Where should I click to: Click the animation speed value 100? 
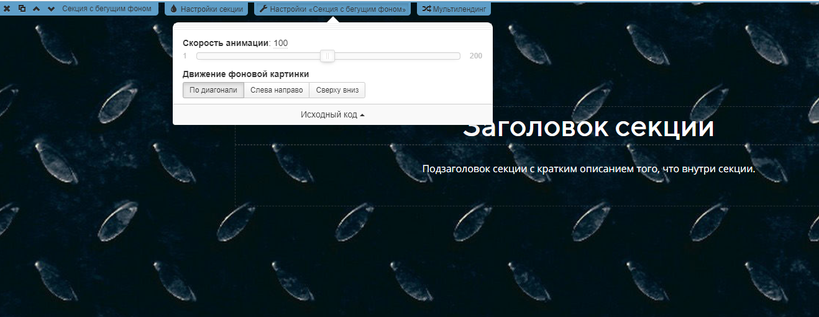point(280,44)
